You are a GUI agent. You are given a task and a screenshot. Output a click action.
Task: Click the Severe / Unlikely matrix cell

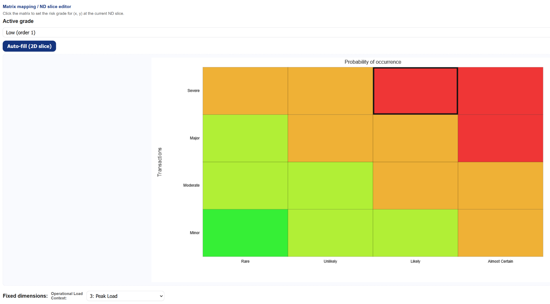pos(330,91)
